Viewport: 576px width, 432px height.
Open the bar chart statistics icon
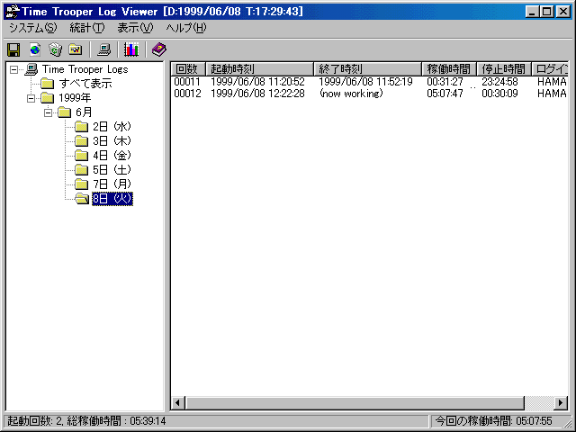pos(131,49)
